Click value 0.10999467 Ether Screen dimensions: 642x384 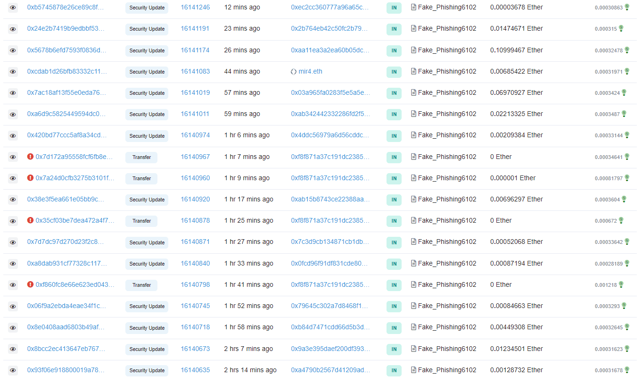(x=517, y=50)
